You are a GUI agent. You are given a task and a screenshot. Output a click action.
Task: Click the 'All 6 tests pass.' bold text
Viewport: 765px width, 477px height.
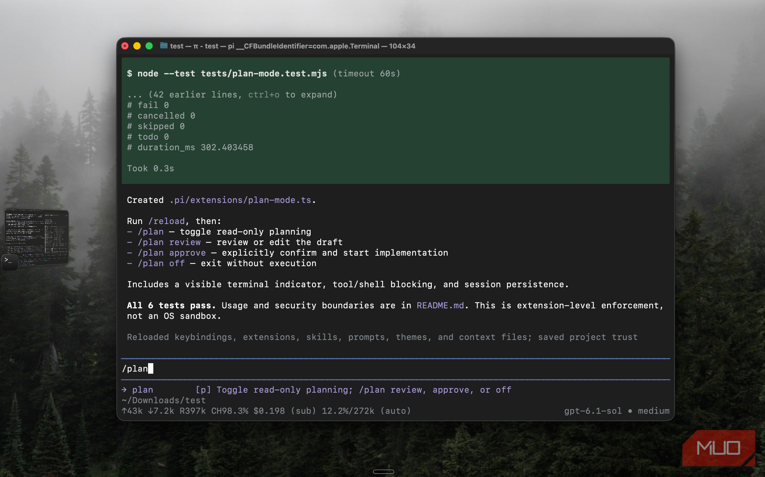[x=171, y=305]
